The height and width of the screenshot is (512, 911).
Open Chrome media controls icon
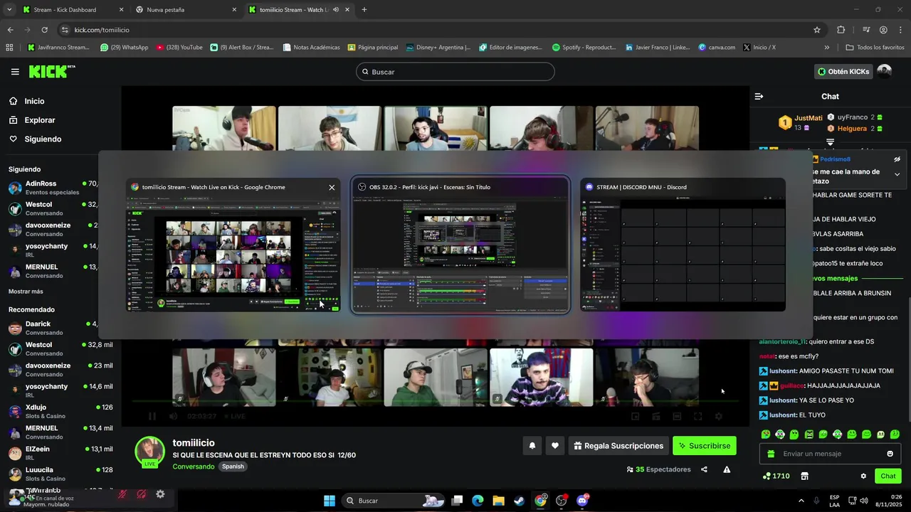866,30
